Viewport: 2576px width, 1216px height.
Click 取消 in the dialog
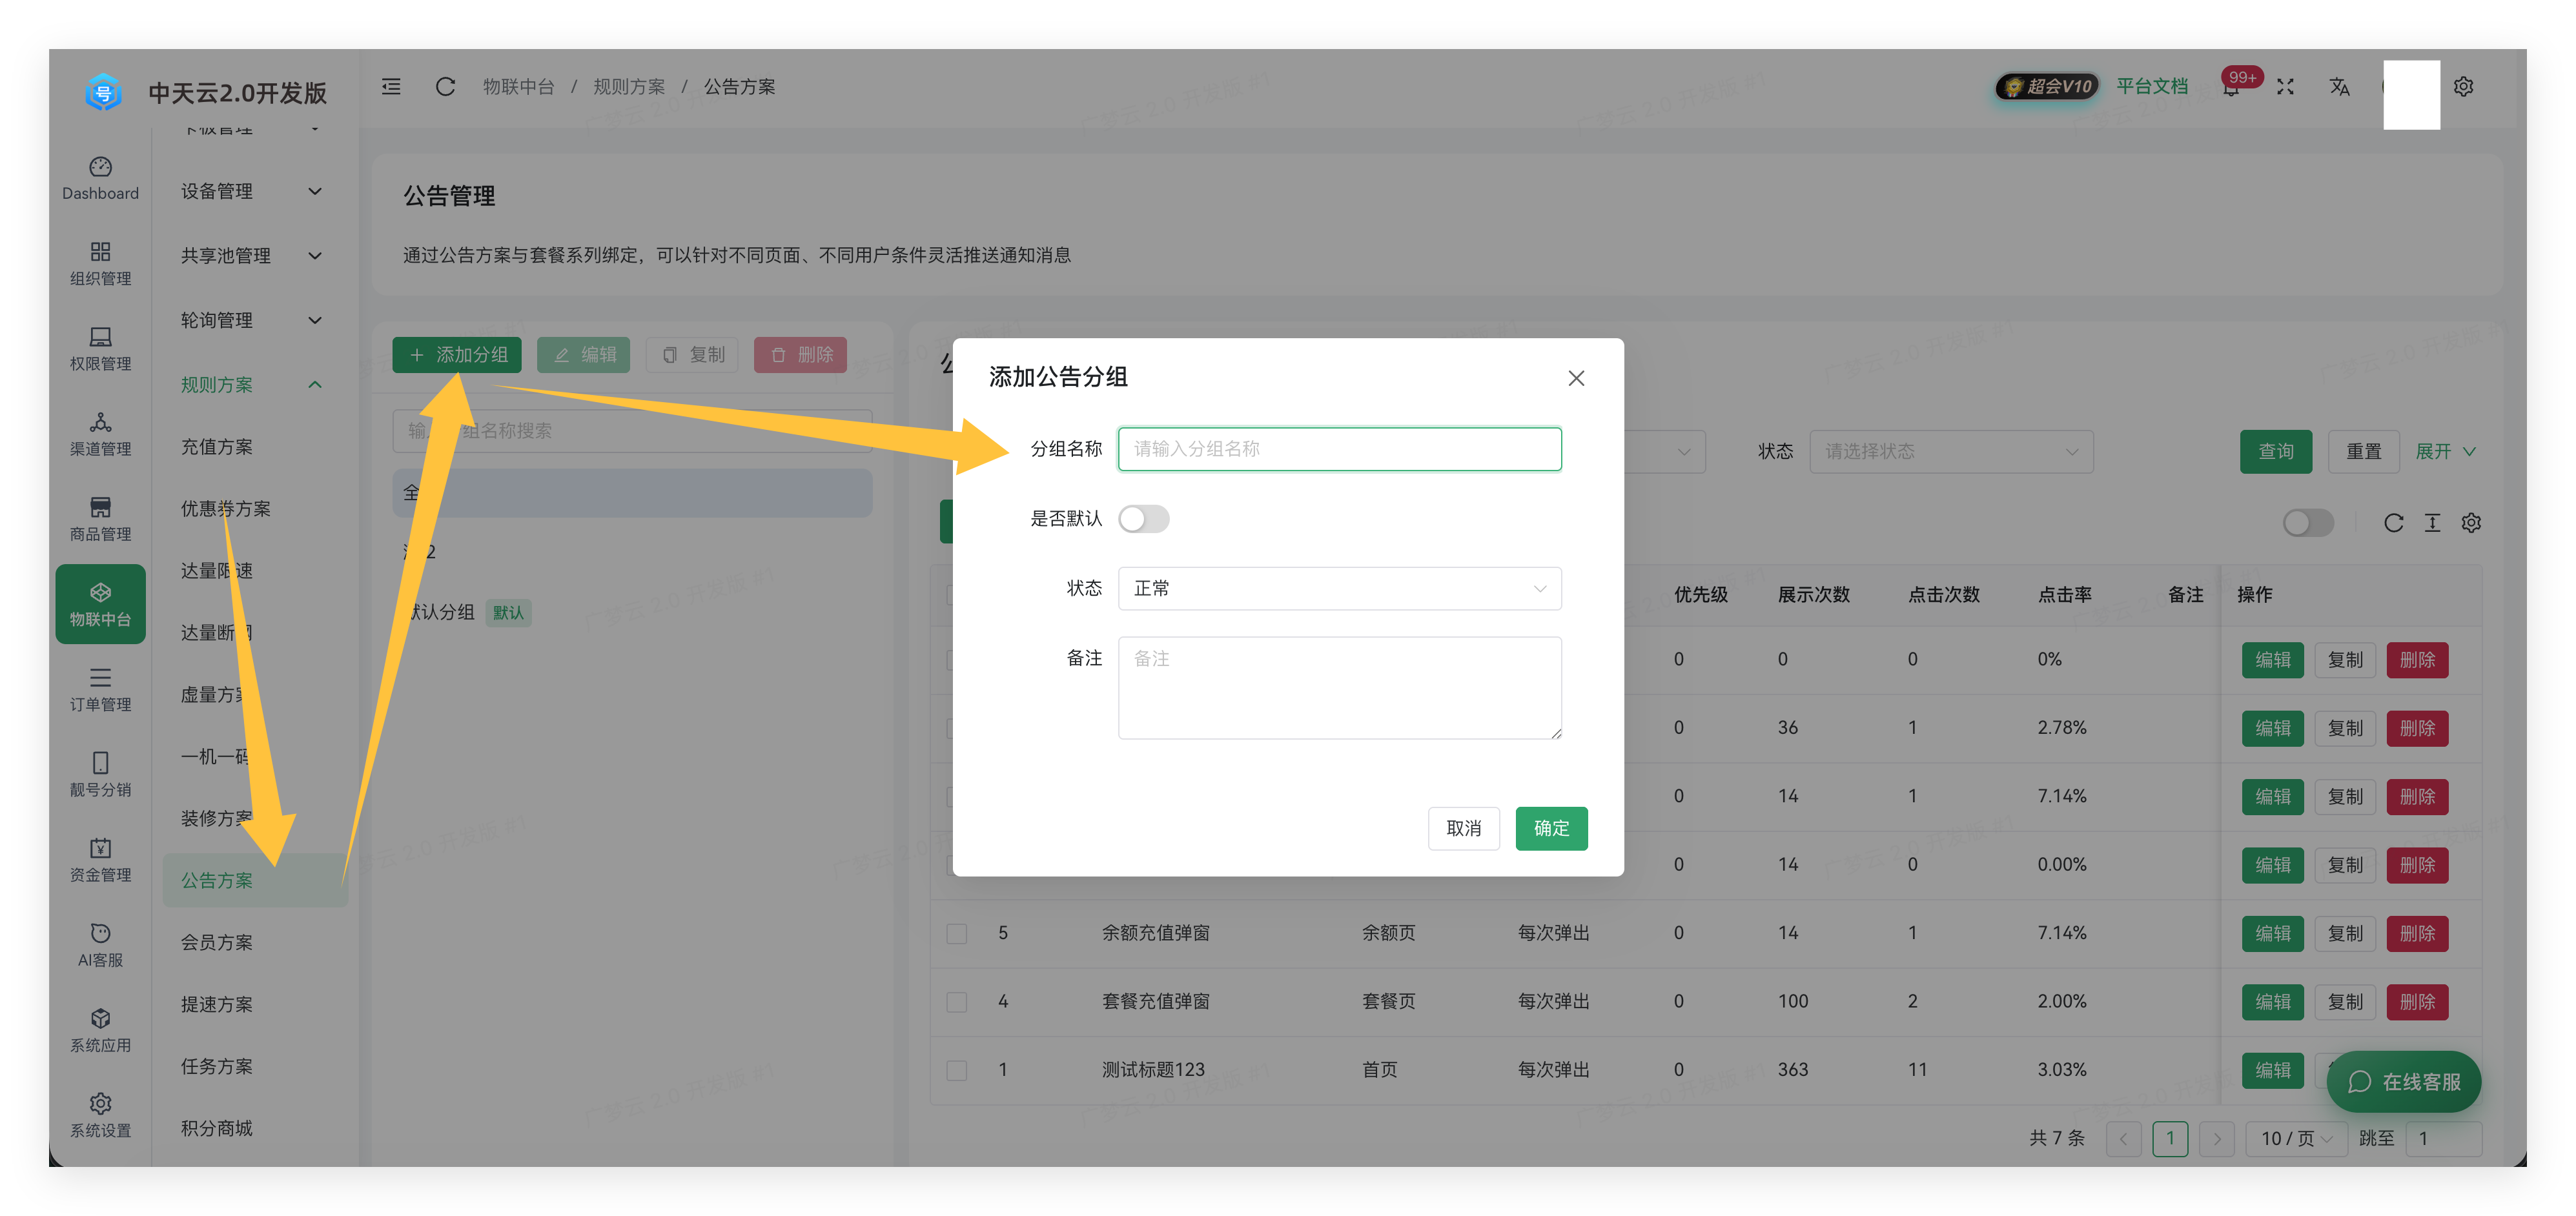click(x=1463, y=828)
